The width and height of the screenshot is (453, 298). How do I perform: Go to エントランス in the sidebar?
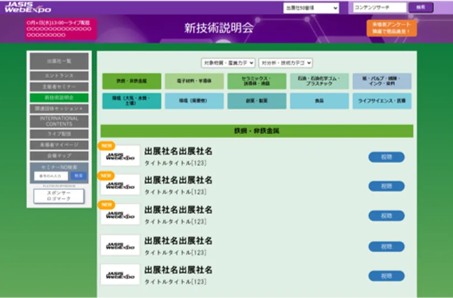[x=59, y=76]
